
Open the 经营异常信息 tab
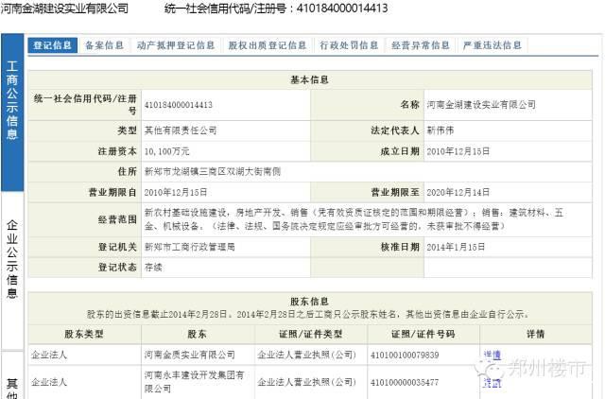[x=421, y=45]
